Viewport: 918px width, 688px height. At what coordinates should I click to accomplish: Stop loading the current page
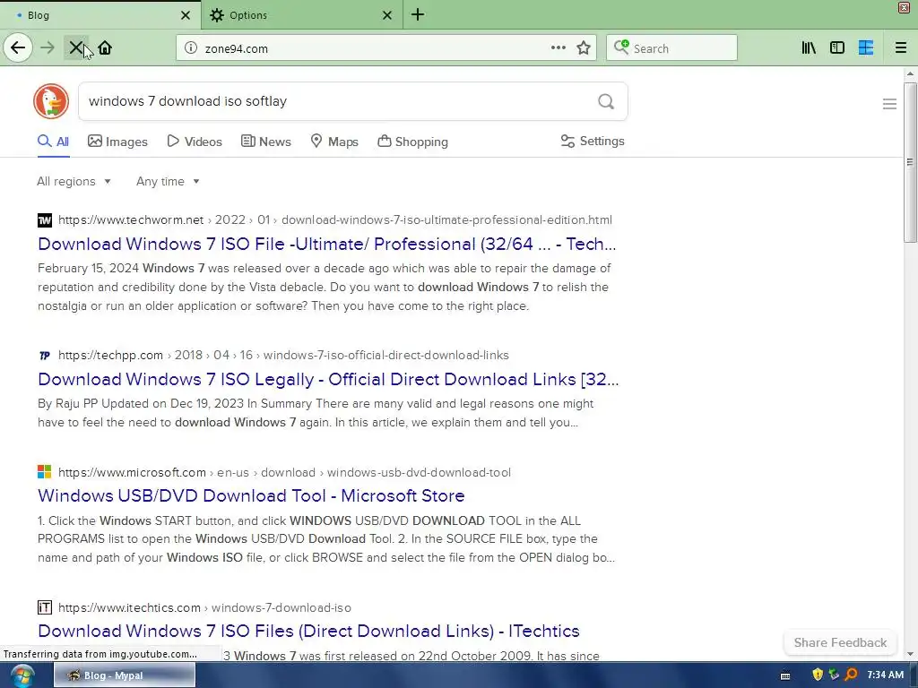(x=76, y=47)
